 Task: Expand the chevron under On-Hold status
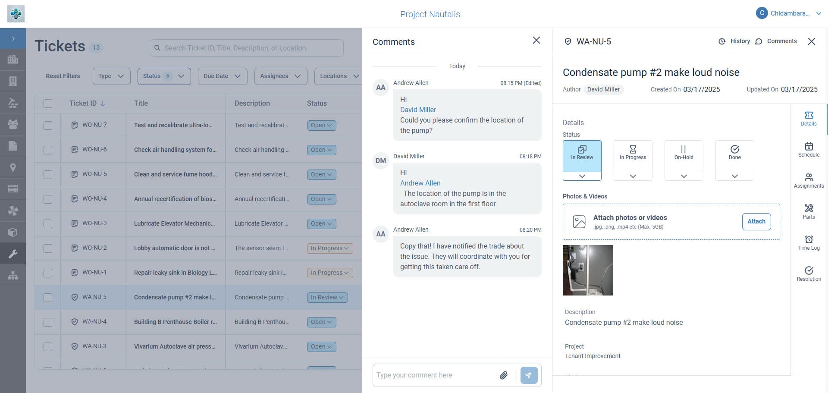684,176
